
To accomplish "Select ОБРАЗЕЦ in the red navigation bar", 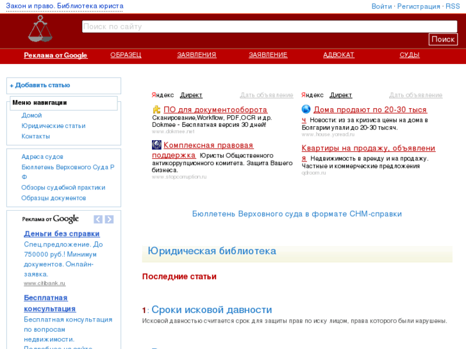I will click(x=126, y=55).
